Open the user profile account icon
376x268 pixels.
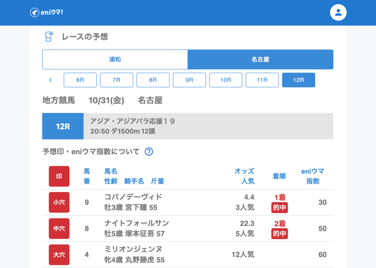point(338,12)
